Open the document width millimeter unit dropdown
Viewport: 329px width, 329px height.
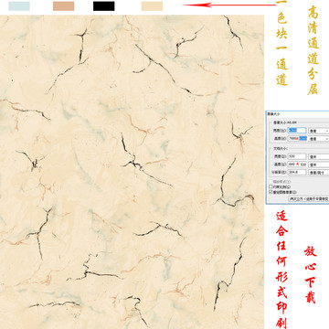(319, 156)
